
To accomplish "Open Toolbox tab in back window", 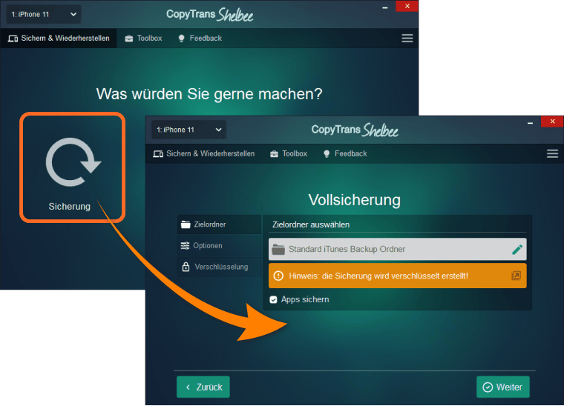I will [x=143, y=38].
